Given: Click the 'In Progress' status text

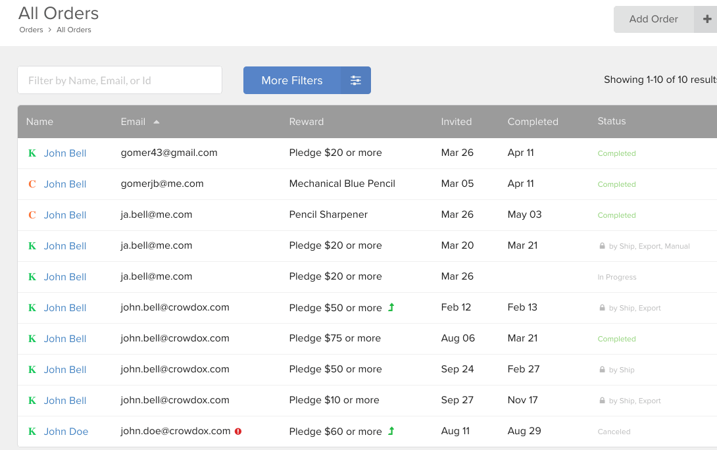Looking at the screenshot, I should coord(617,277).
